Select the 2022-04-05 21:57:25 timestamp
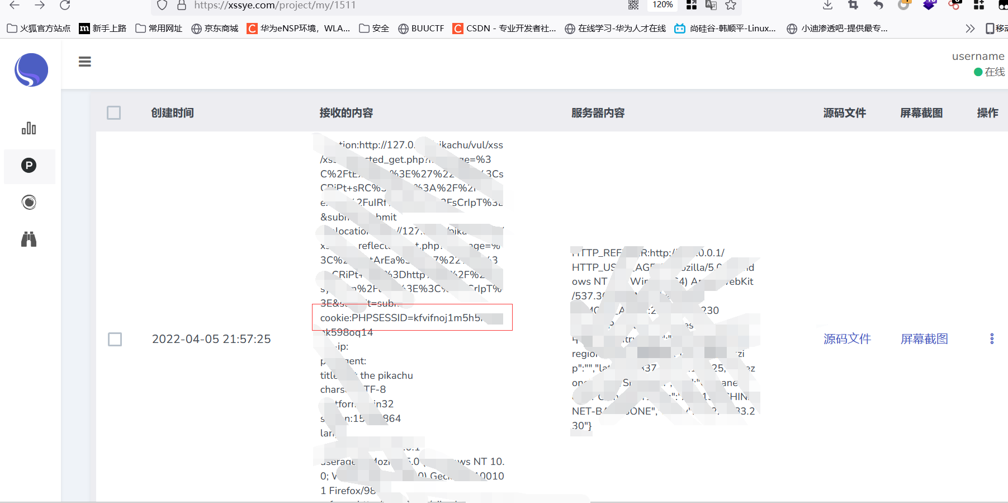 click(211, 339)
